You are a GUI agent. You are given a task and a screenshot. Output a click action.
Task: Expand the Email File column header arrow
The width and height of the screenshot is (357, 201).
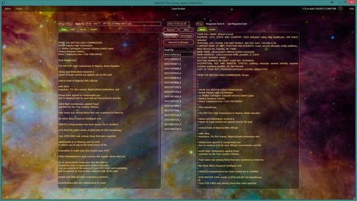pyautogui.click(x=188, y=50)
